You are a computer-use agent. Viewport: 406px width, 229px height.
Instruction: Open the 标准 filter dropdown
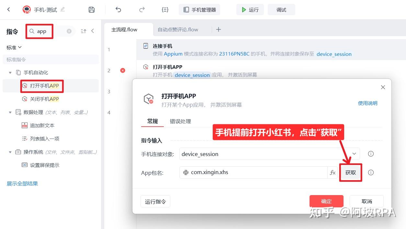pos(14,47)
